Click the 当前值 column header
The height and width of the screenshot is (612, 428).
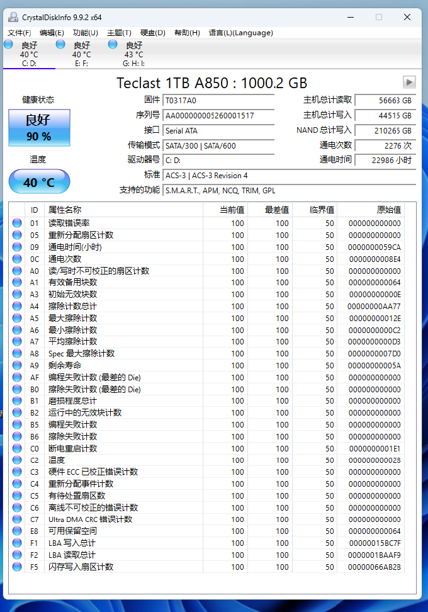click(x=225, y=210)
